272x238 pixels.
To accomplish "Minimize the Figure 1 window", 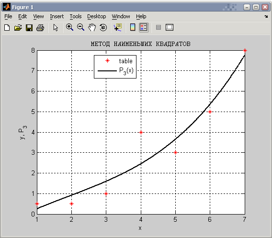I will tap(247, 7).
